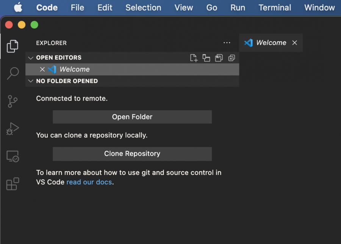Open the Search view in the sidebar

[x=13, y=74]
